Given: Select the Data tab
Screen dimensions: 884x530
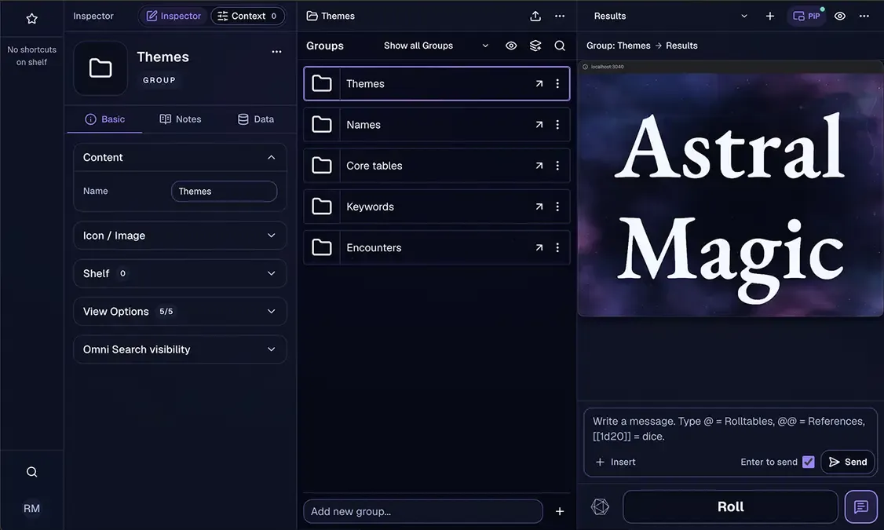Looking at the screenshot, I should coord(256,119).
